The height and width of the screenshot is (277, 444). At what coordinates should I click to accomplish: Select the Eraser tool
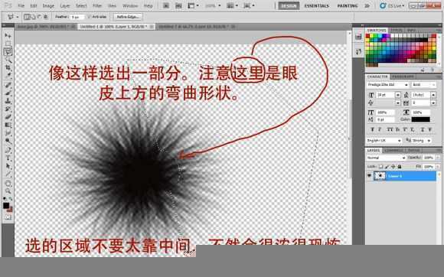(x=8, y=117)
